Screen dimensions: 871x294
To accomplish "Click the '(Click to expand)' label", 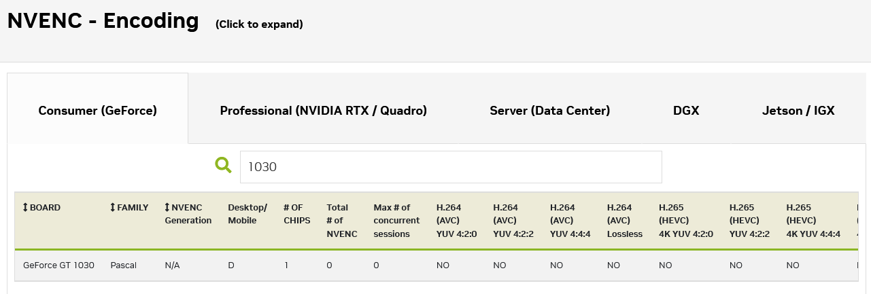I will point(259,24).
